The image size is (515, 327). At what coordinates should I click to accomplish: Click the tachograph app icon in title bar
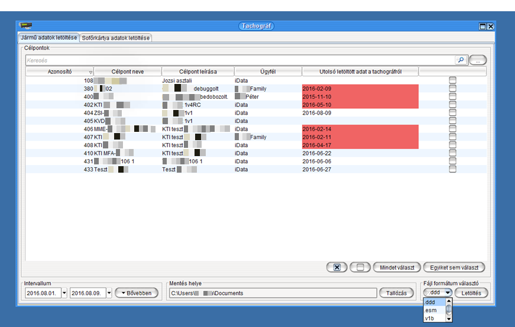pyautogui.click(x=25, y=26)
